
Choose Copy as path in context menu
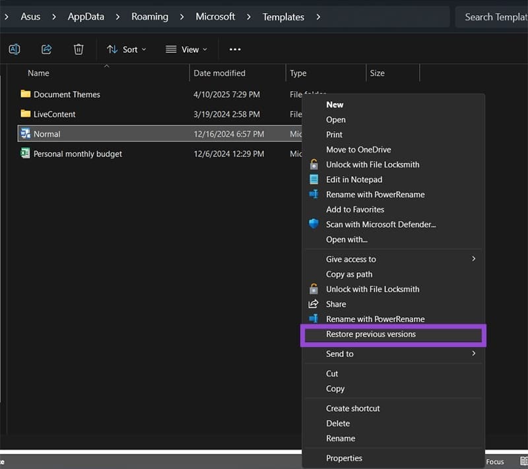coord(349,274)
